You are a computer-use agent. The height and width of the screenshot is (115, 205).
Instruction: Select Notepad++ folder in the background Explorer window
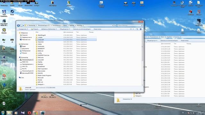coord(139,96)
